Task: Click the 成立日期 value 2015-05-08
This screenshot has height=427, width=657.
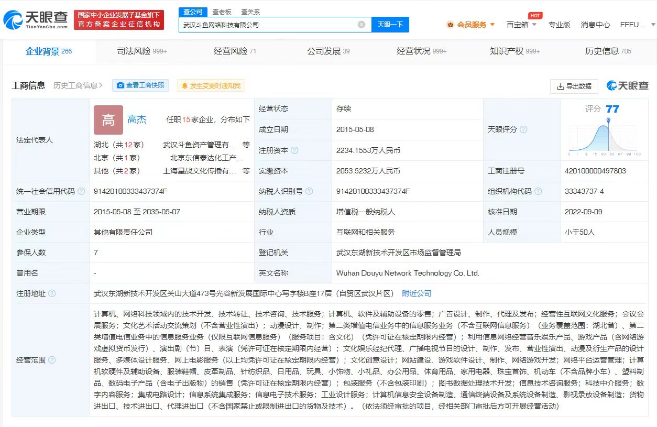Action: 355,129
